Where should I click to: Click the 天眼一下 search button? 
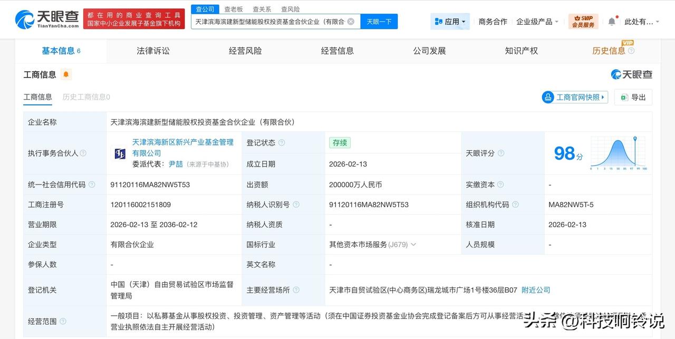click(x=379, y=21)
